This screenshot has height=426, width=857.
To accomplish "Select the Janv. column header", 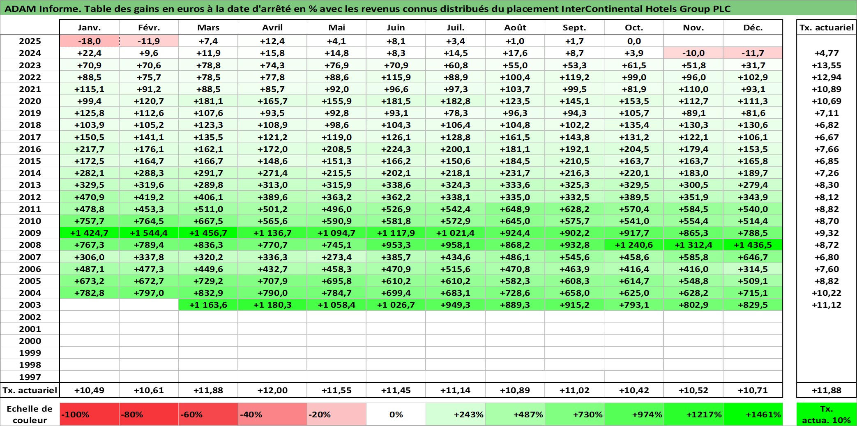I will tap(90, 28).
